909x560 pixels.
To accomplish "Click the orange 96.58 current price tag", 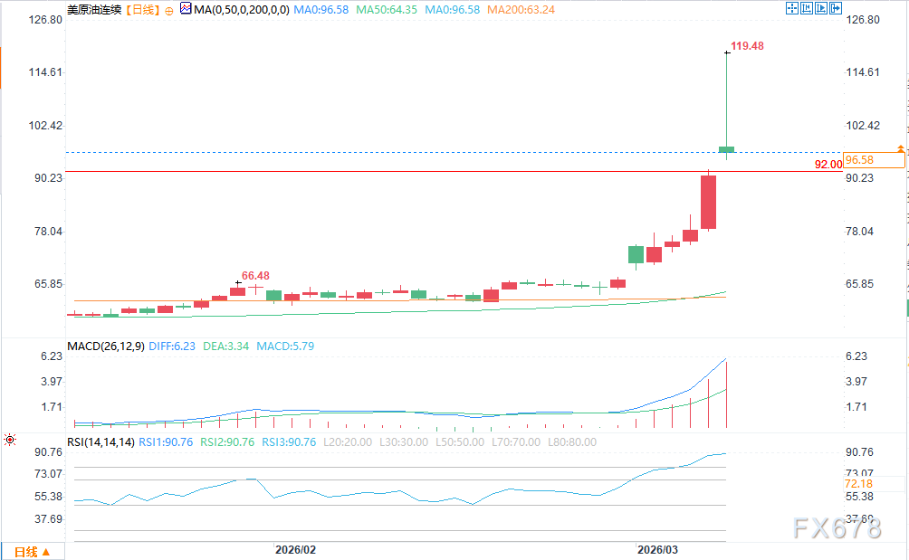I will [x=875, y=160].
